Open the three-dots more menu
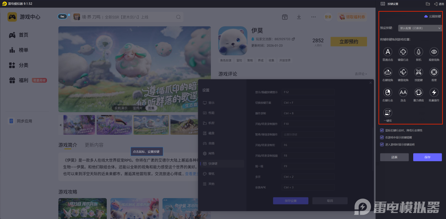The height and width of the screenshot is (219, 446). [x=313, y=17]
